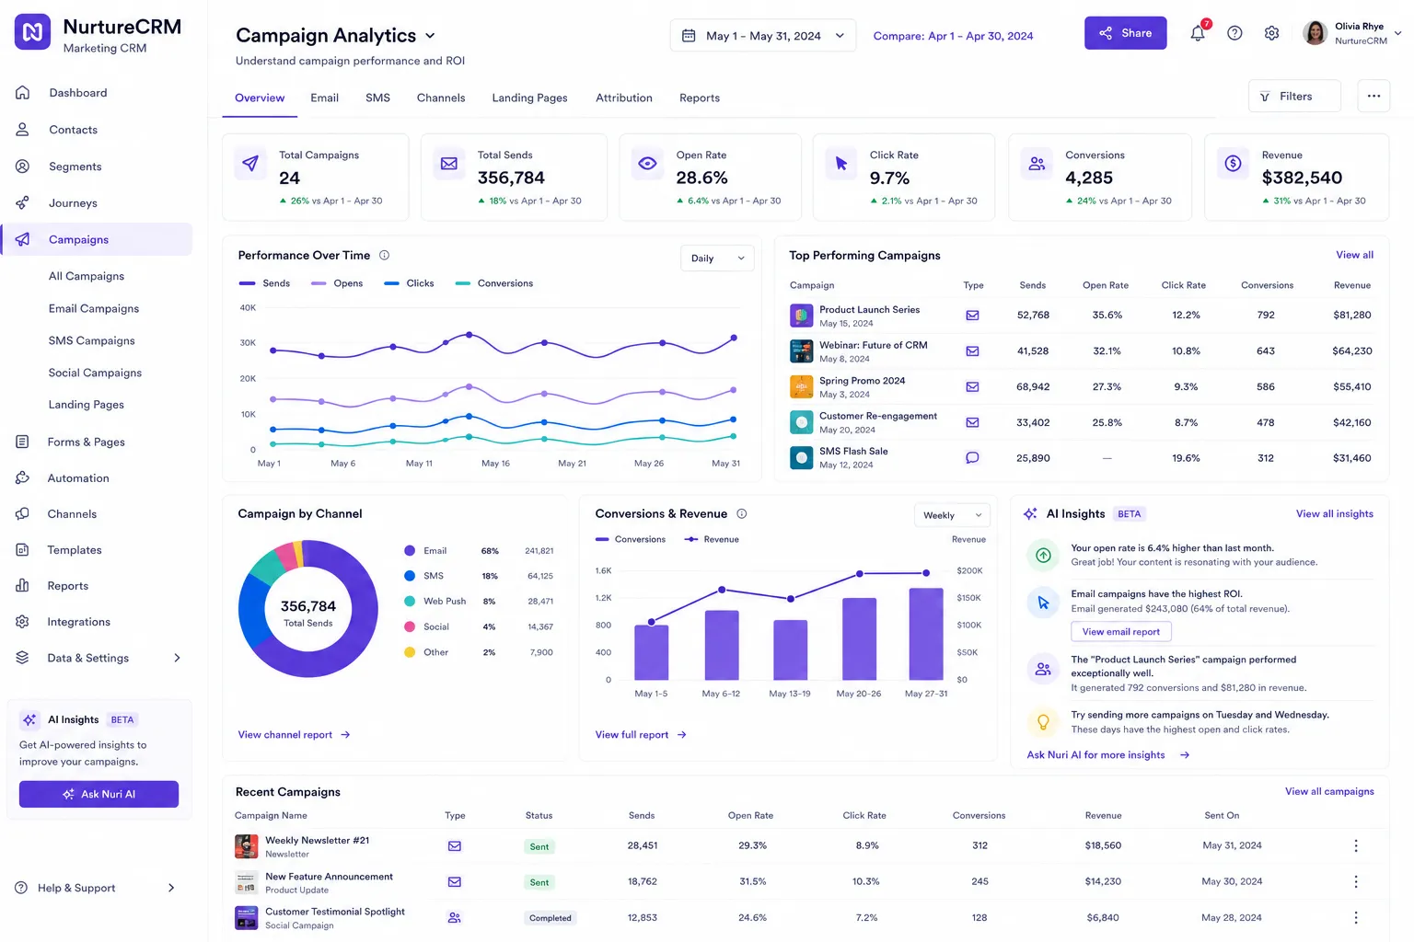Click the email type icon for Product Launch Series
Viewport: 1414px width, 942px height.
point(972,315)
